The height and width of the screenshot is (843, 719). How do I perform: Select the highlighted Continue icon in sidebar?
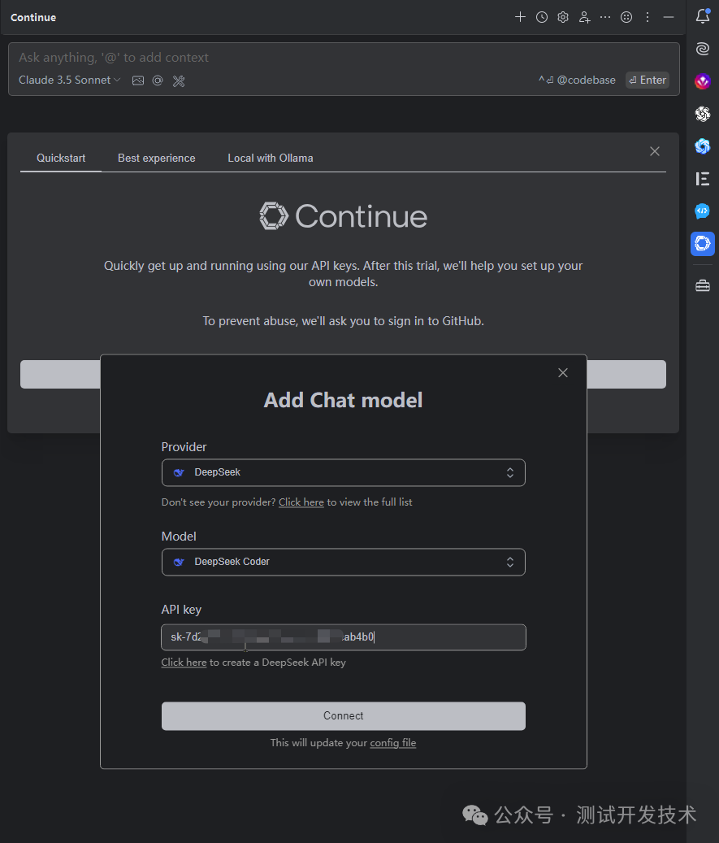[702, 244]
